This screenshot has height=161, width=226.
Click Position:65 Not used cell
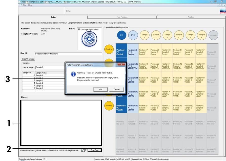tap(212, 50)
